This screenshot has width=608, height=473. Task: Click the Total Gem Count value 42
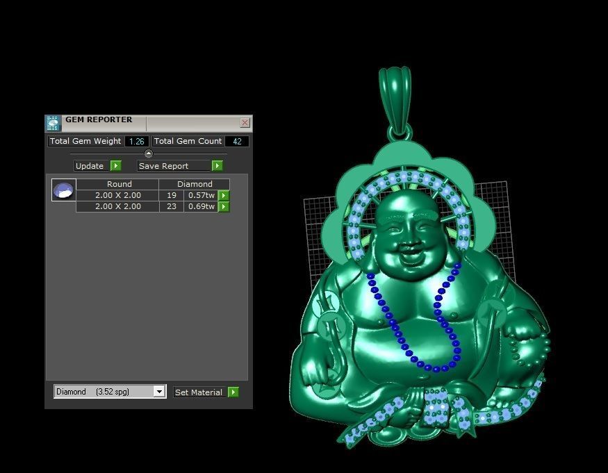[237, 142]
